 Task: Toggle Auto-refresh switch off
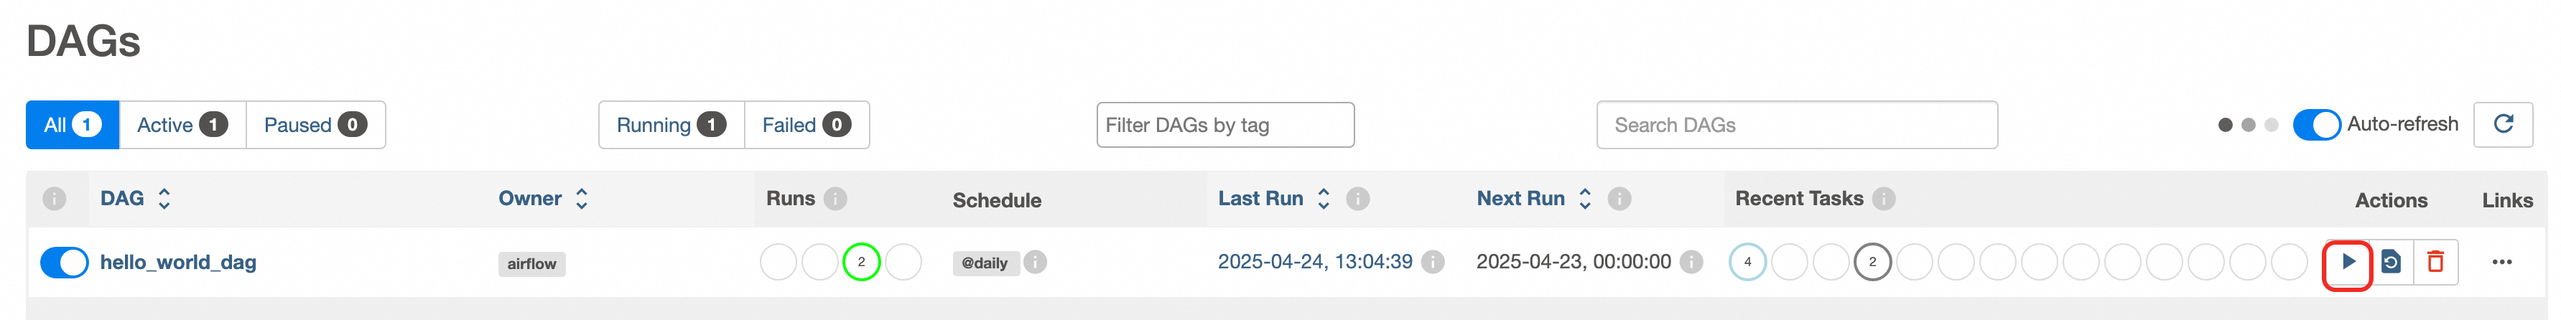click(2316, 126)
